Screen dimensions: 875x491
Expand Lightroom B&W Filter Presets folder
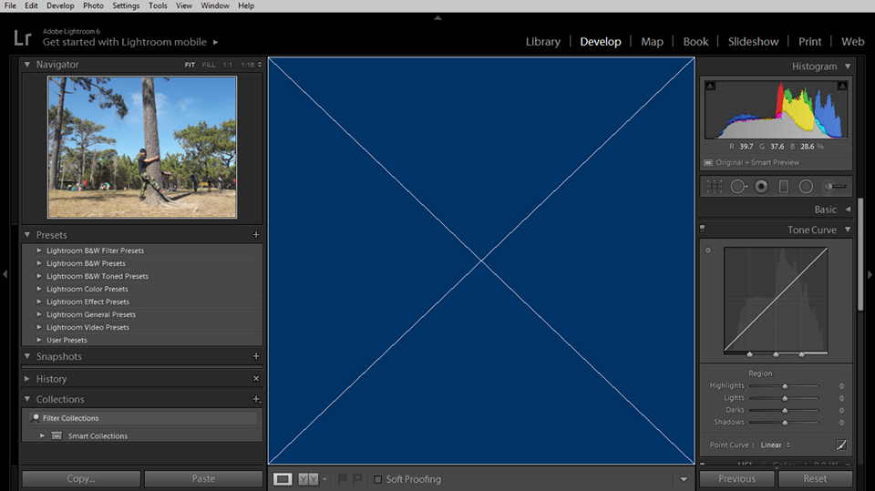39,251
